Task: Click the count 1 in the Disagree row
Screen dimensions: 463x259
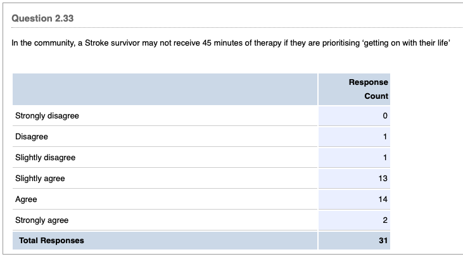Action: pos(384,137)
